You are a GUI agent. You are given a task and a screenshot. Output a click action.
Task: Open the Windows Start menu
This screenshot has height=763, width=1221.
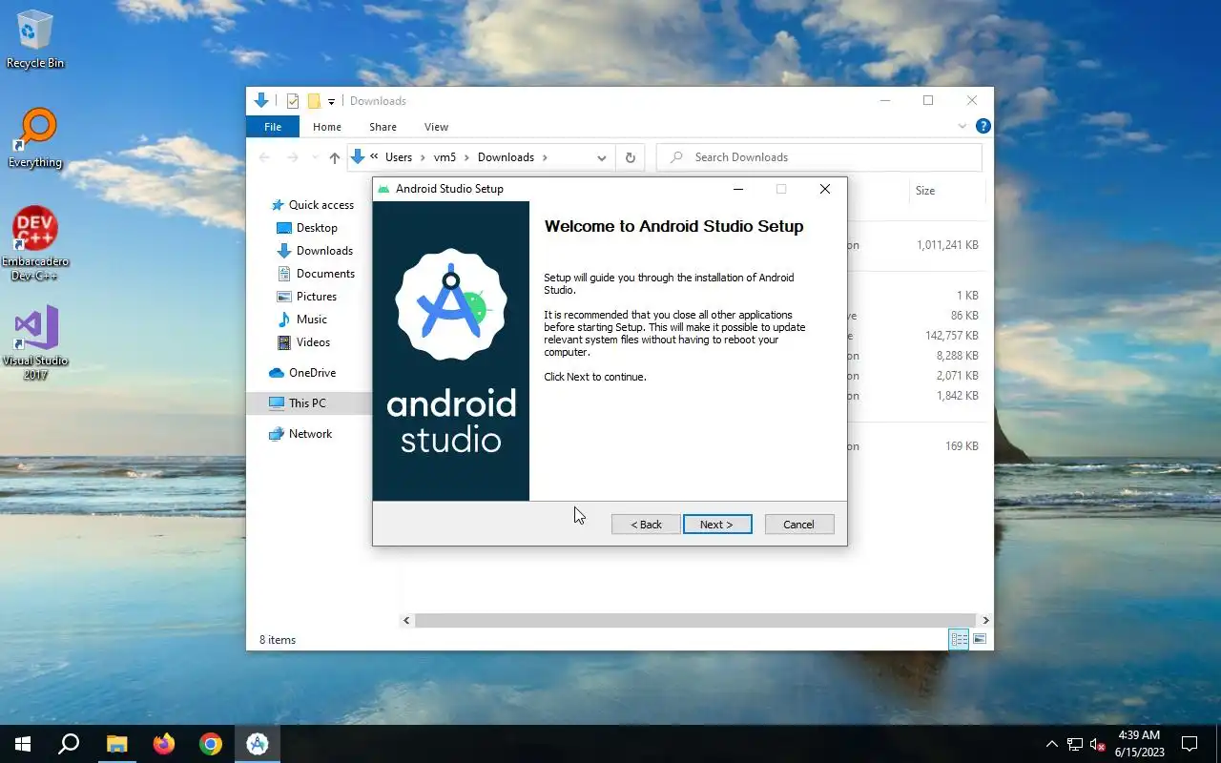point(23,744)
